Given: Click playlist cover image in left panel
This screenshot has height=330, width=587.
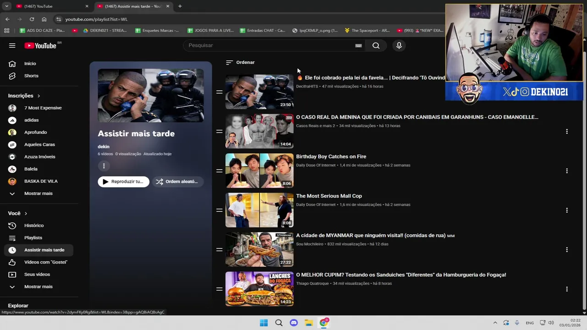Looking at the screenshot, I should [150, 95].
